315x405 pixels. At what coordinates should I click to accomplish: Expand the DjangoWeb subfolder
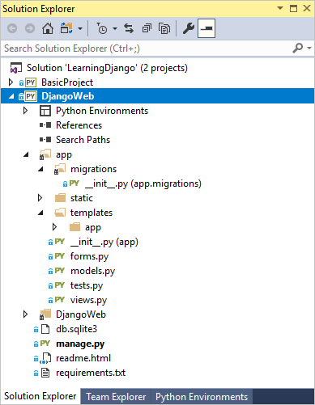25,314
